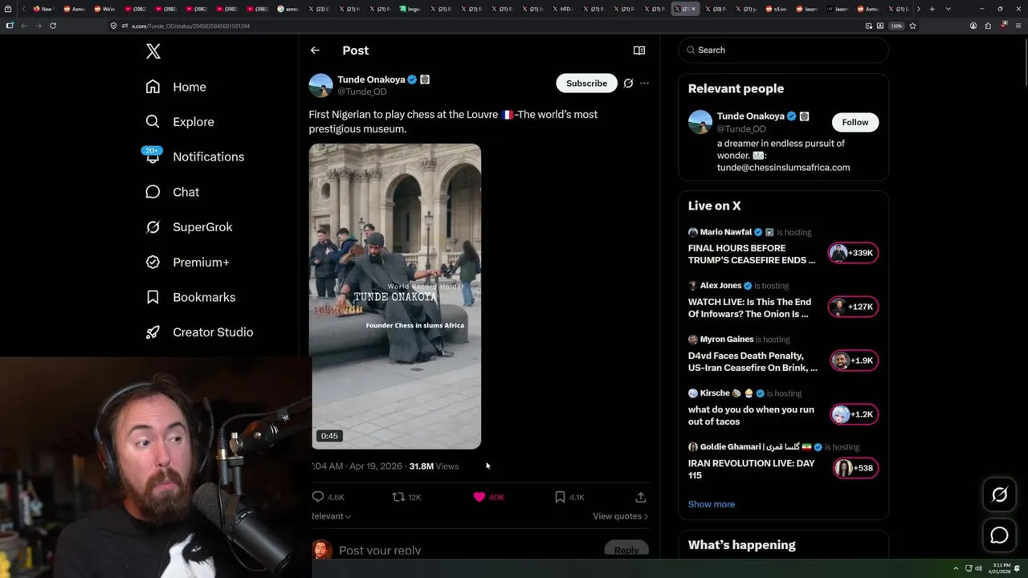
Task: Open Creator Studio in sidebar
Action: (200, 332)
